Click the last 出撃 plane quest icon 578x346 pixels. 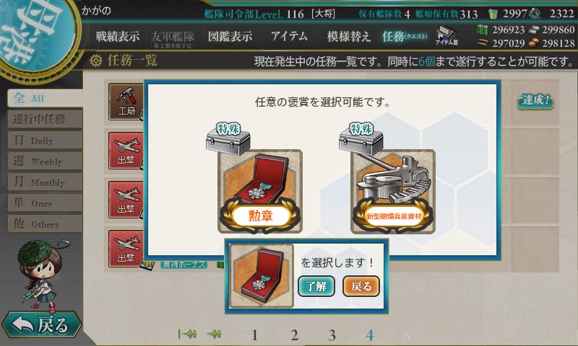coord(126,249)
